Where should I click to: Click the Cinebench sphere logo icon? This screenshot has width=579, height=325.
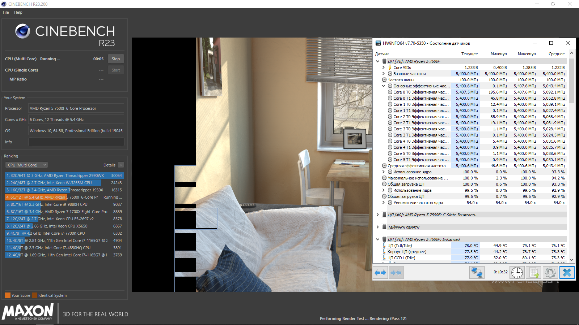[22, 31]
